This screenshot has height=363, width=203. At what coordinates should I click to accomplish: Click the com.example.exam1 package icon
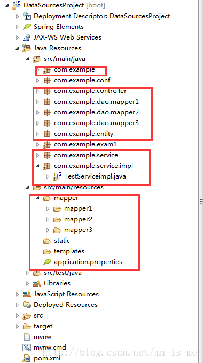(47, 145)
